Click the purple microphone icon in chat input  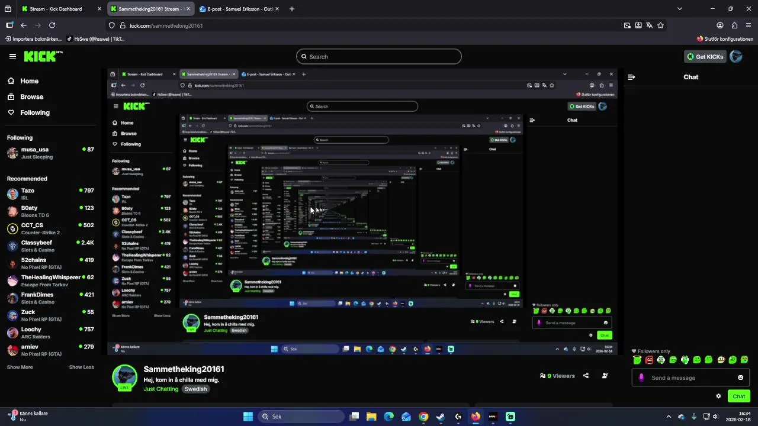pyautogui.click(x=641, y=377)
